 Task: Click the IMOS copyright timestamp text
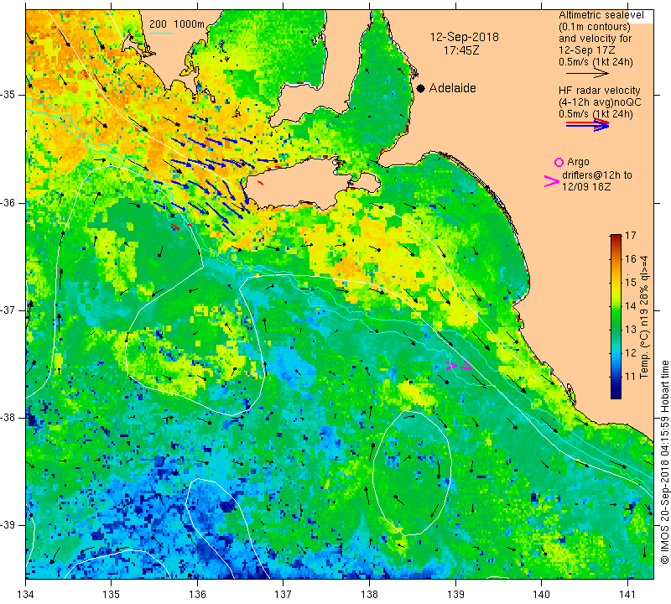point(664,461)
